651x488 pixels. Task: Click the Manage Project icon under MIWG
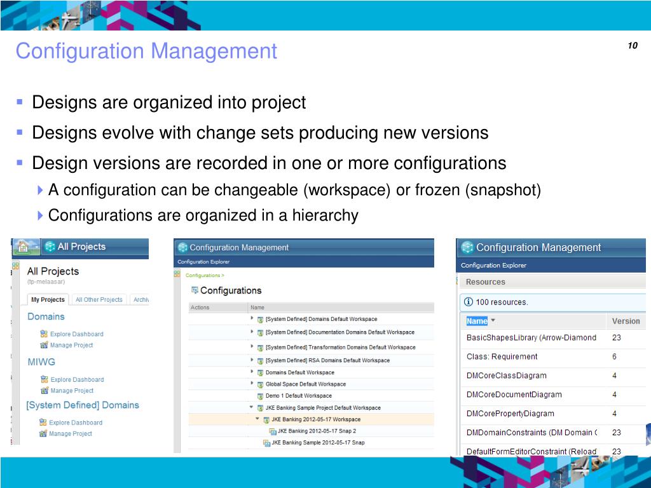[x=45, y=391]
